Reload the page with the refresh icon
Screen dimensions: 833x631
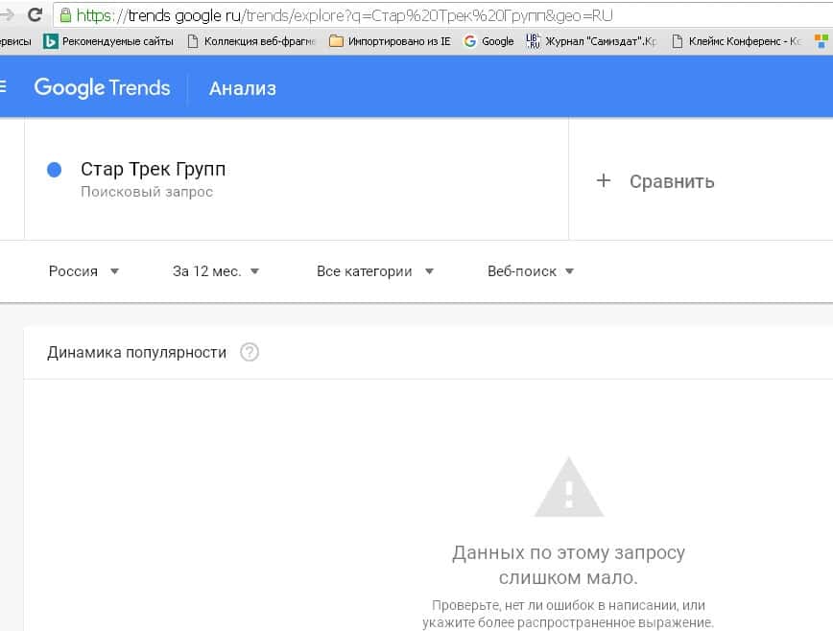click(x=36, y=14)
